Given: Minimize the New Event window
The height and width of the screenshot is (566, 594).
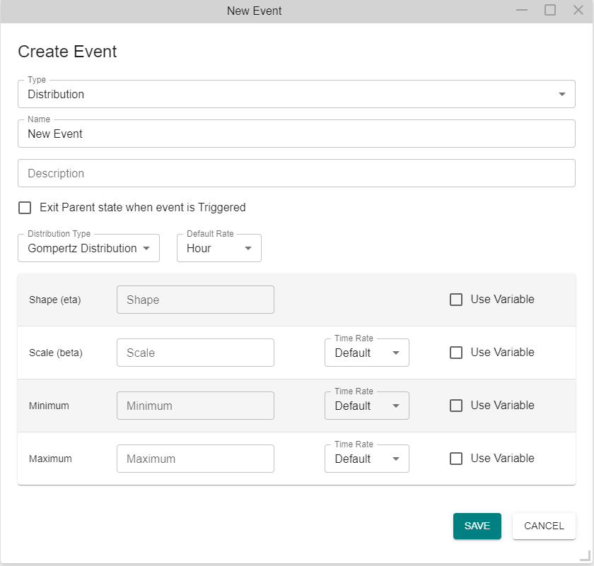Looking at the screenshot, I should (522, 10).
